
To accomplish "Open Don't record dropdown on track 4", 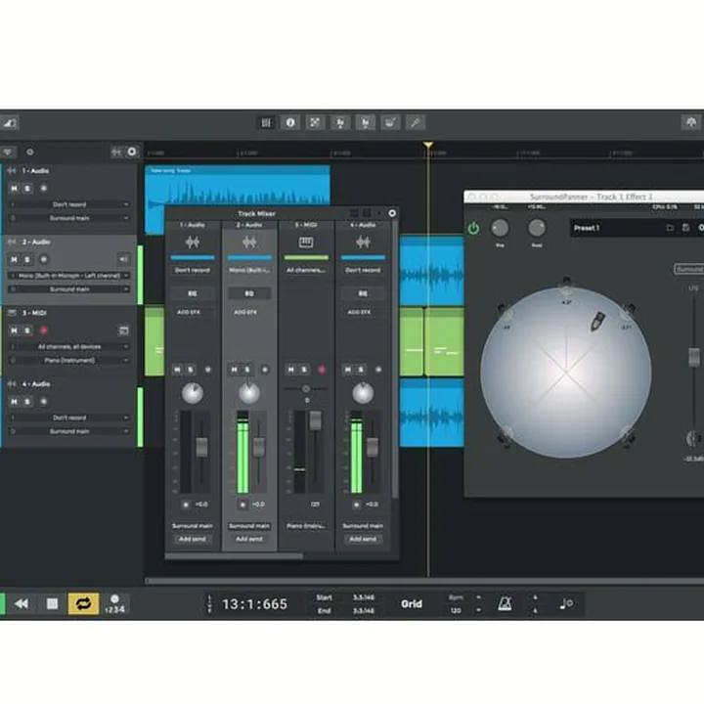I will (x=69, y=418).
